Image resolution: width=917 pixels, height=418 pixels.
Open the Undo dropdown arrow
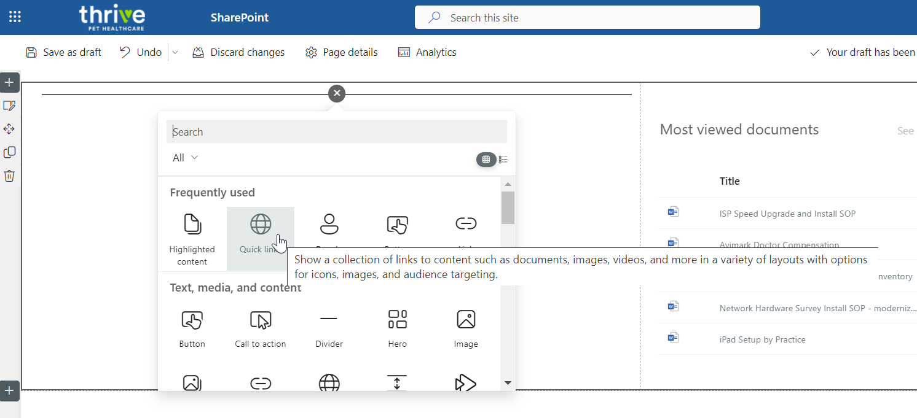click(175, 53)
